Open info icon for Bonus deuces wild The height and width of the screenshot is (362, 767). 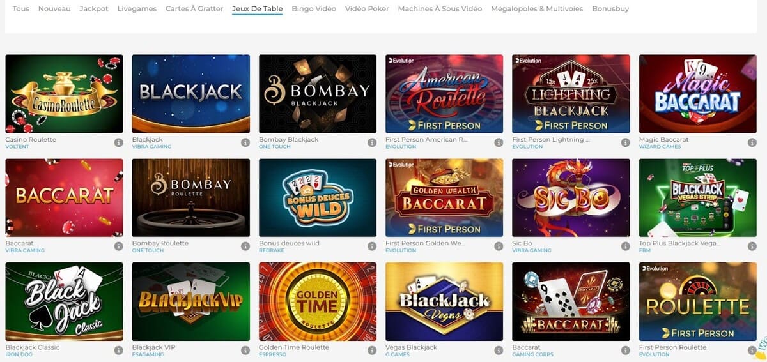pos(372,246)
